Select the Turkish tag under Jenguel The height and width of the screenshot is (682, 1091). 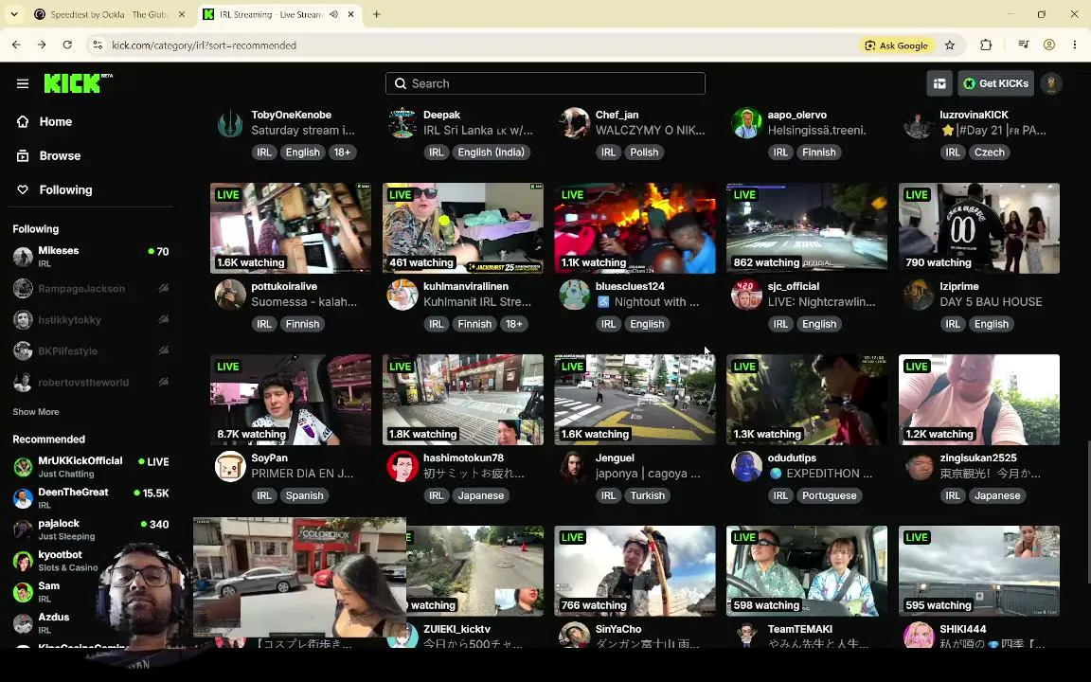[x=648, y=495]
